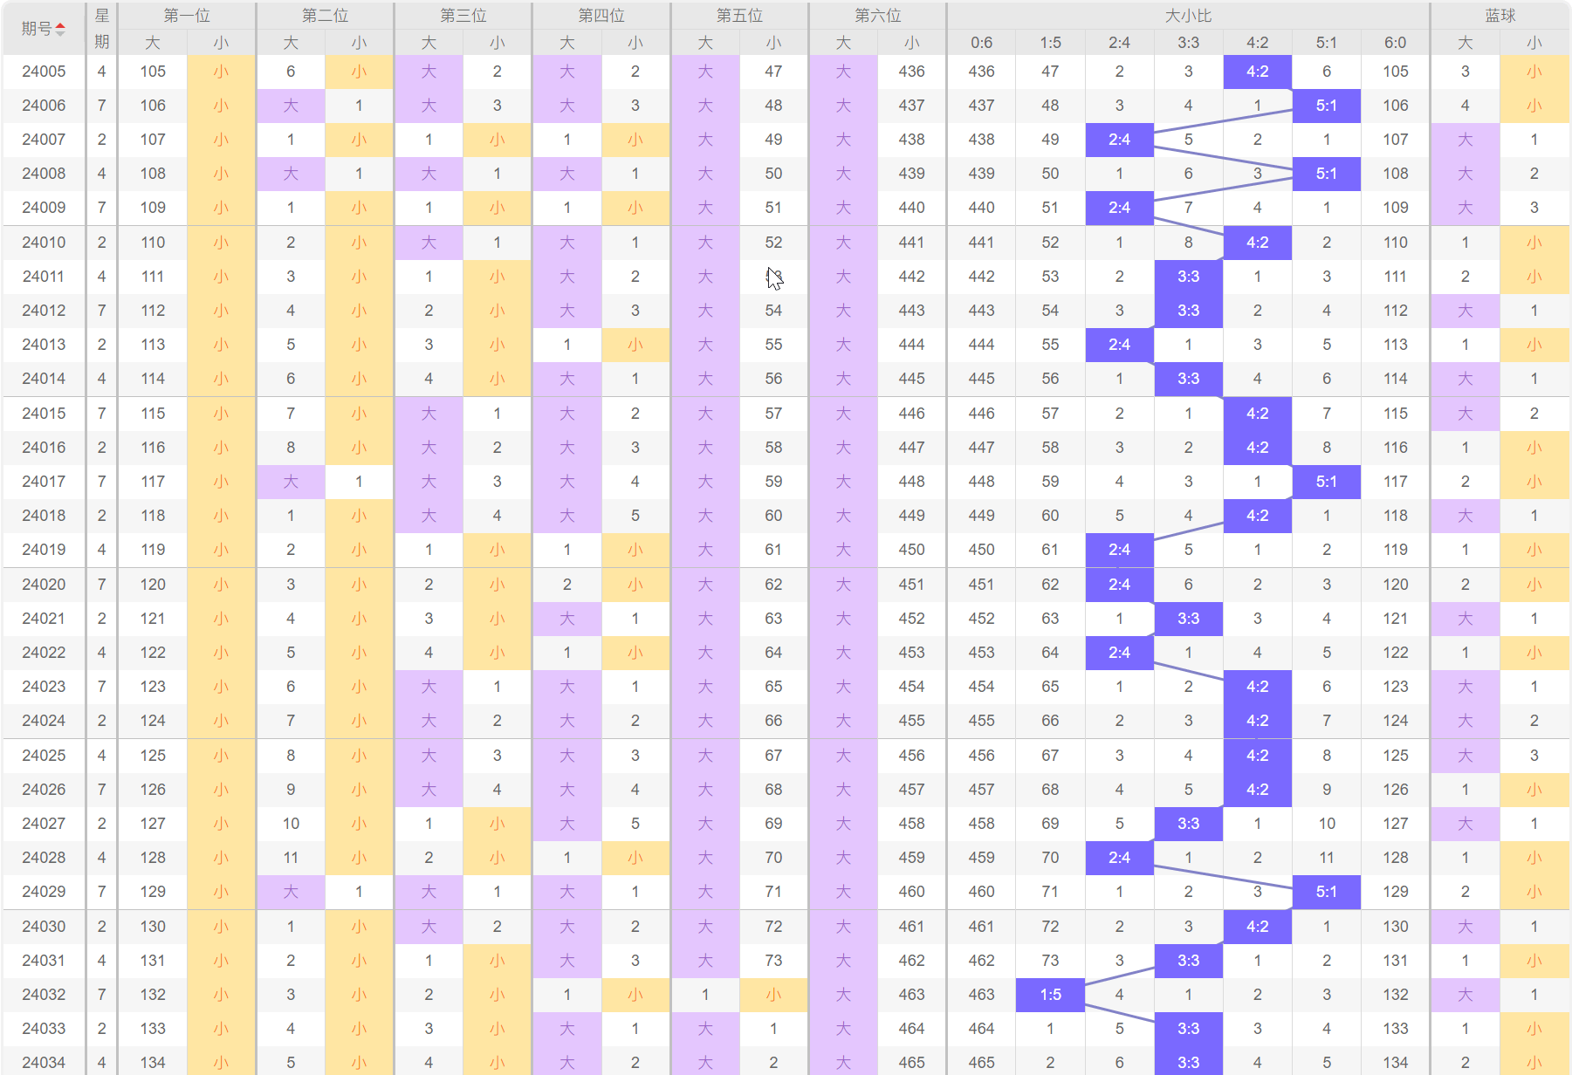Select period number 24034

click(44, 1063)
